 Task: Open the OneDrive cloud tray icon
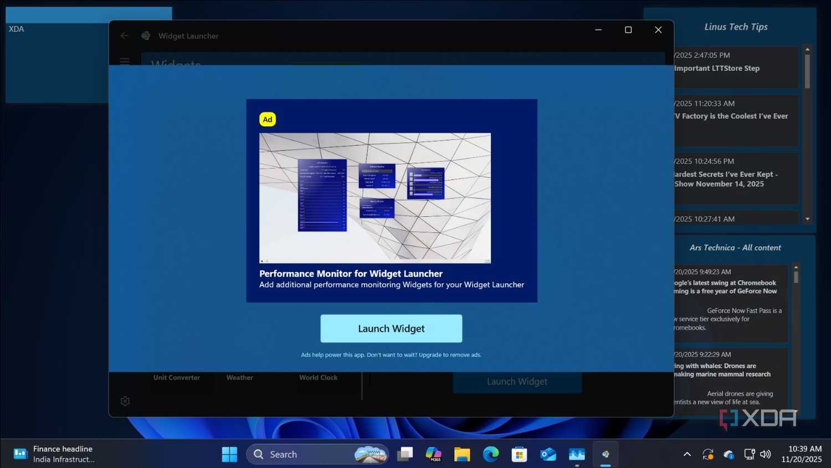729,454
